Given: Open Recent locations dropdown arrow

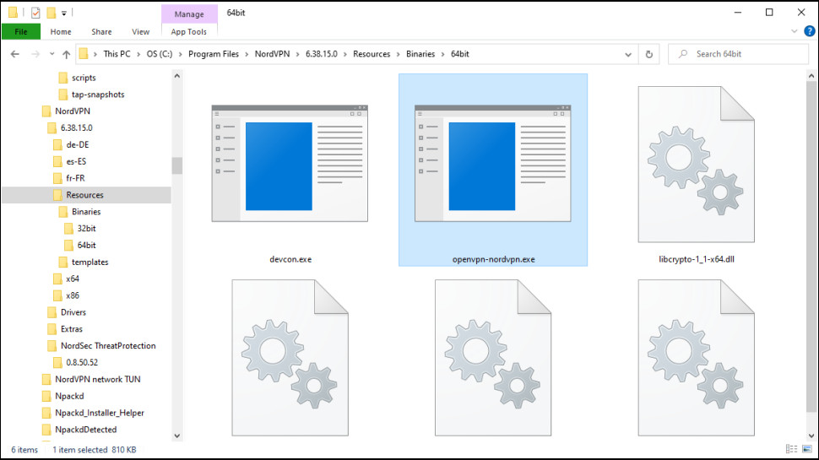Looking at the screenshot, I should 52,54.
